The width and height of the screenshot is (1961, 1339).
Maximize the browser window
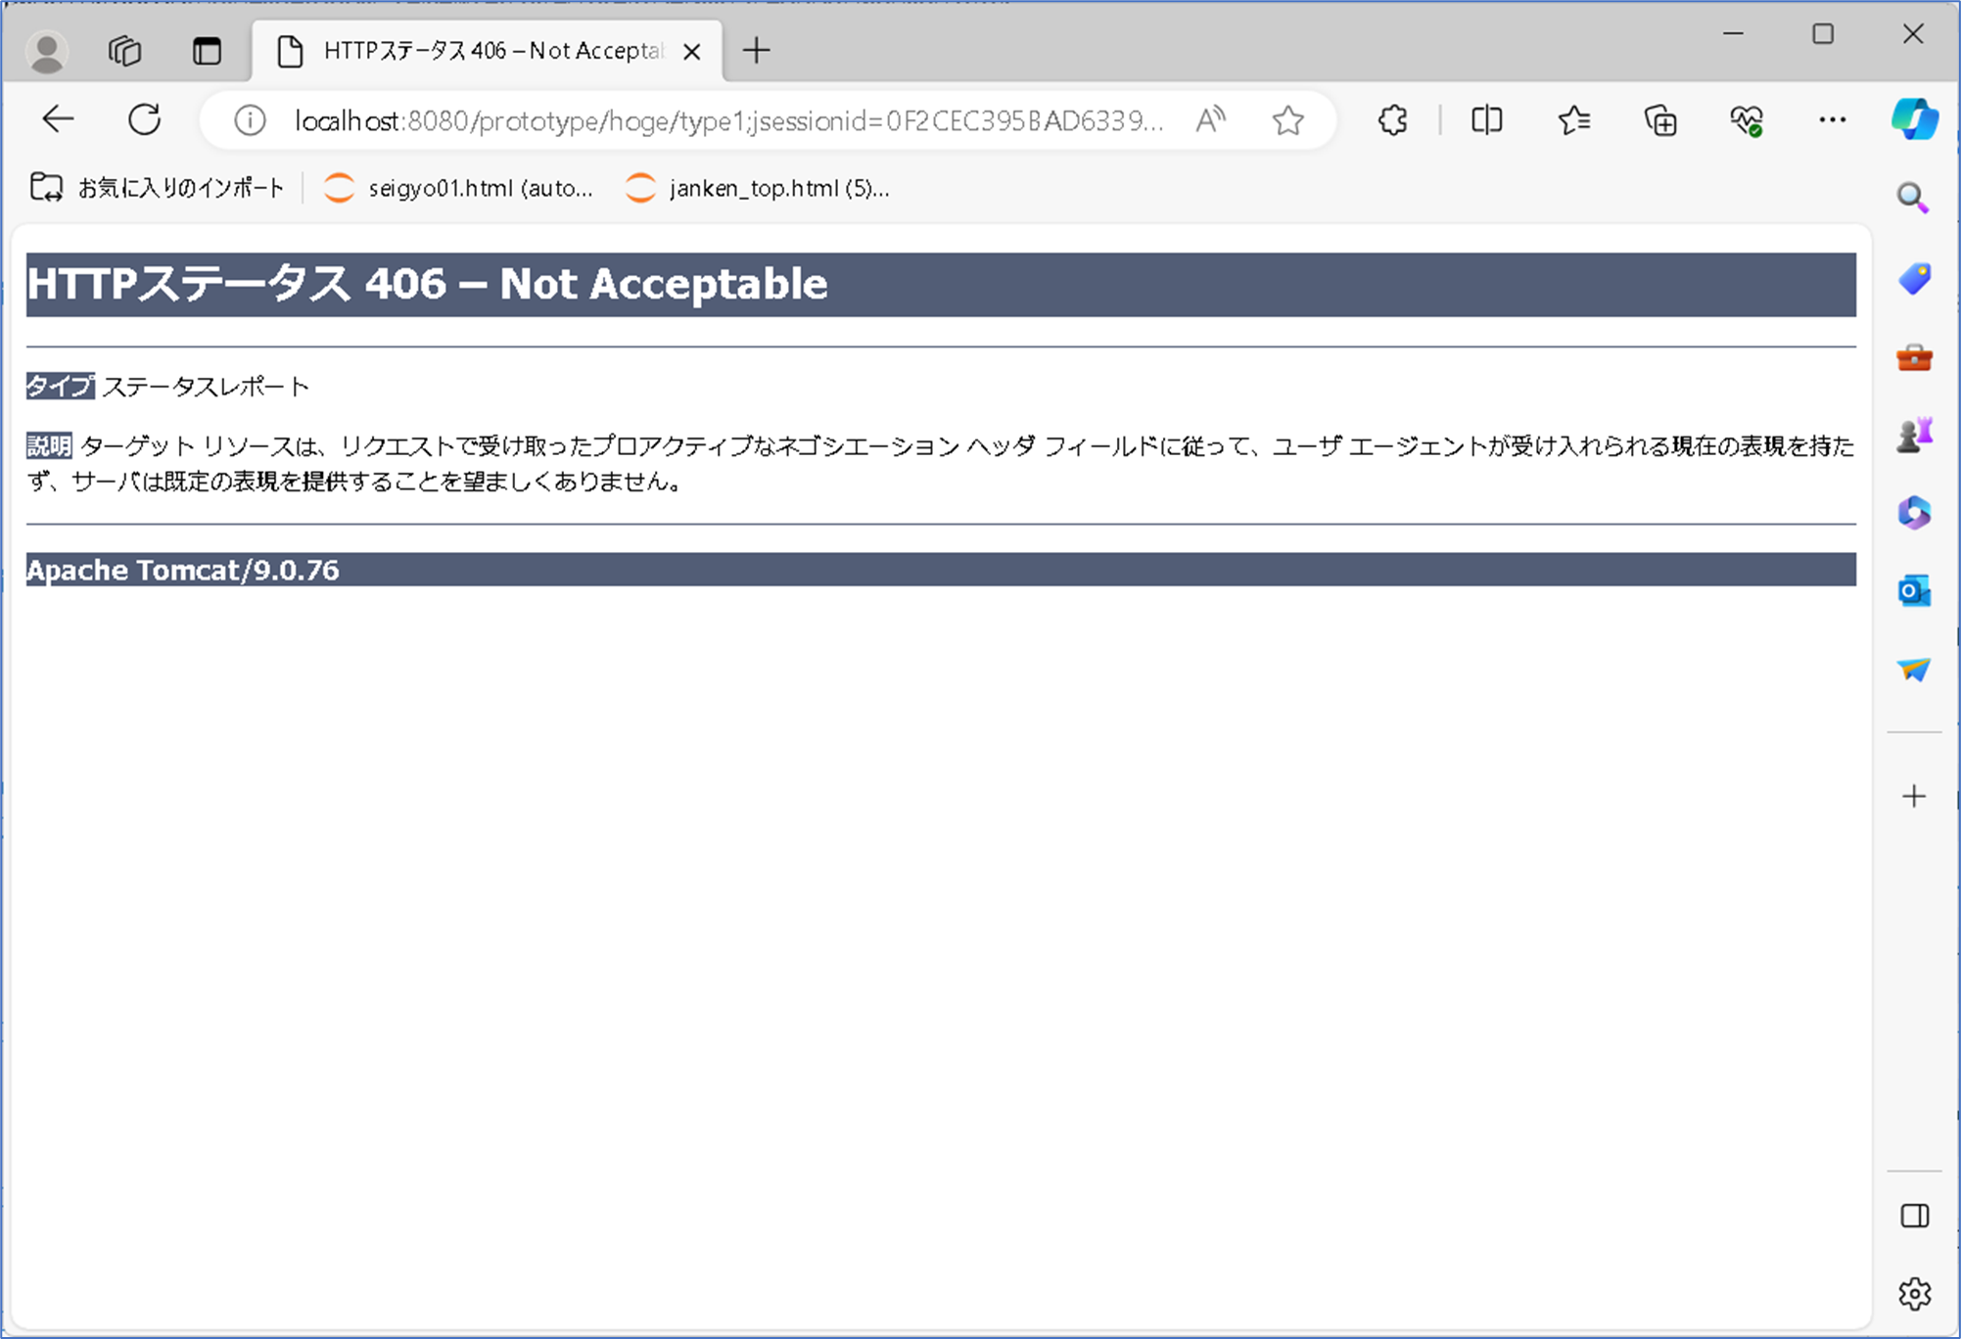tap(1823, 34)
